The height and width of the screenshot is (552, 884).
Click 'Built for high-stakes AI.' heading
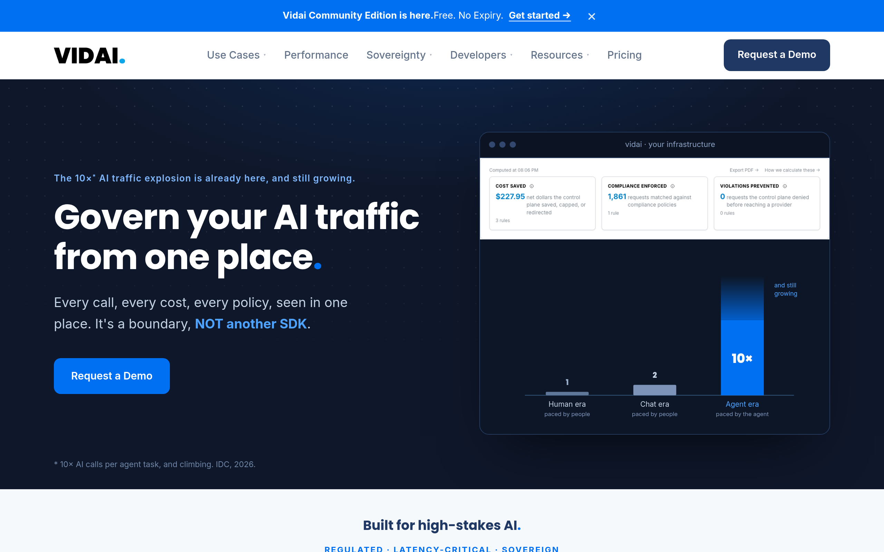pos(442,525)
